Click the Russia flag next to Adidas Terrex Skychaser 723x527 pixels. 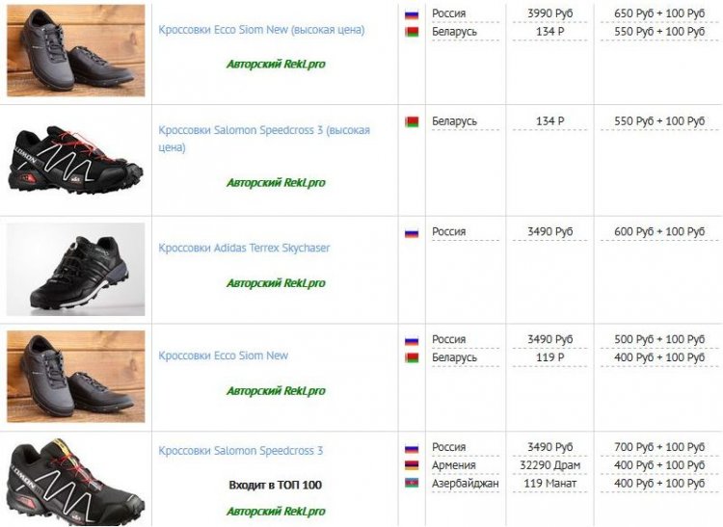click(412, 232)
